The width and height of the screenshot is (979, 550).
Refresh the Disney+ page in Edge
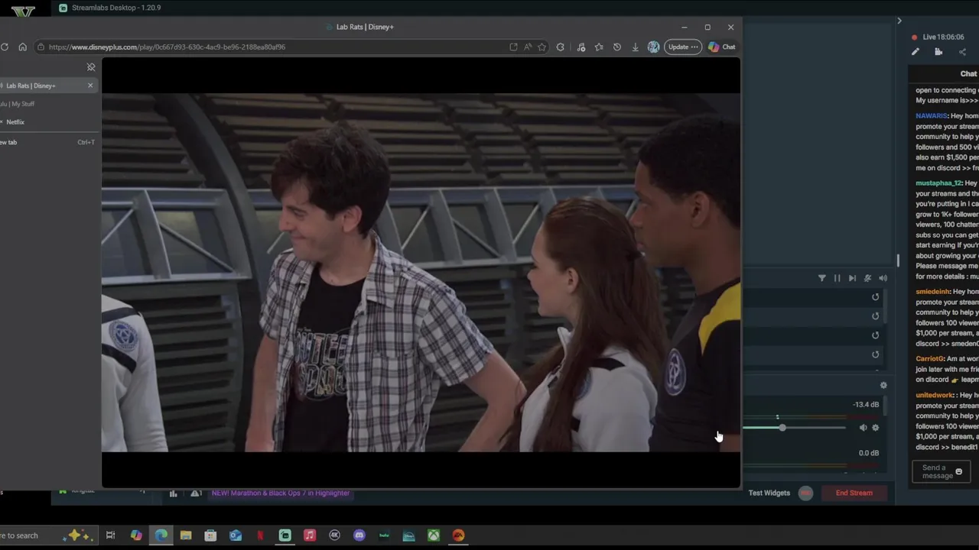(x=5, y=47)
